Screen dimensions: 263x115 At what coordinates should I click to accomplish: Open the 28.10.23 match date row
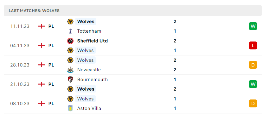[133, 65]
